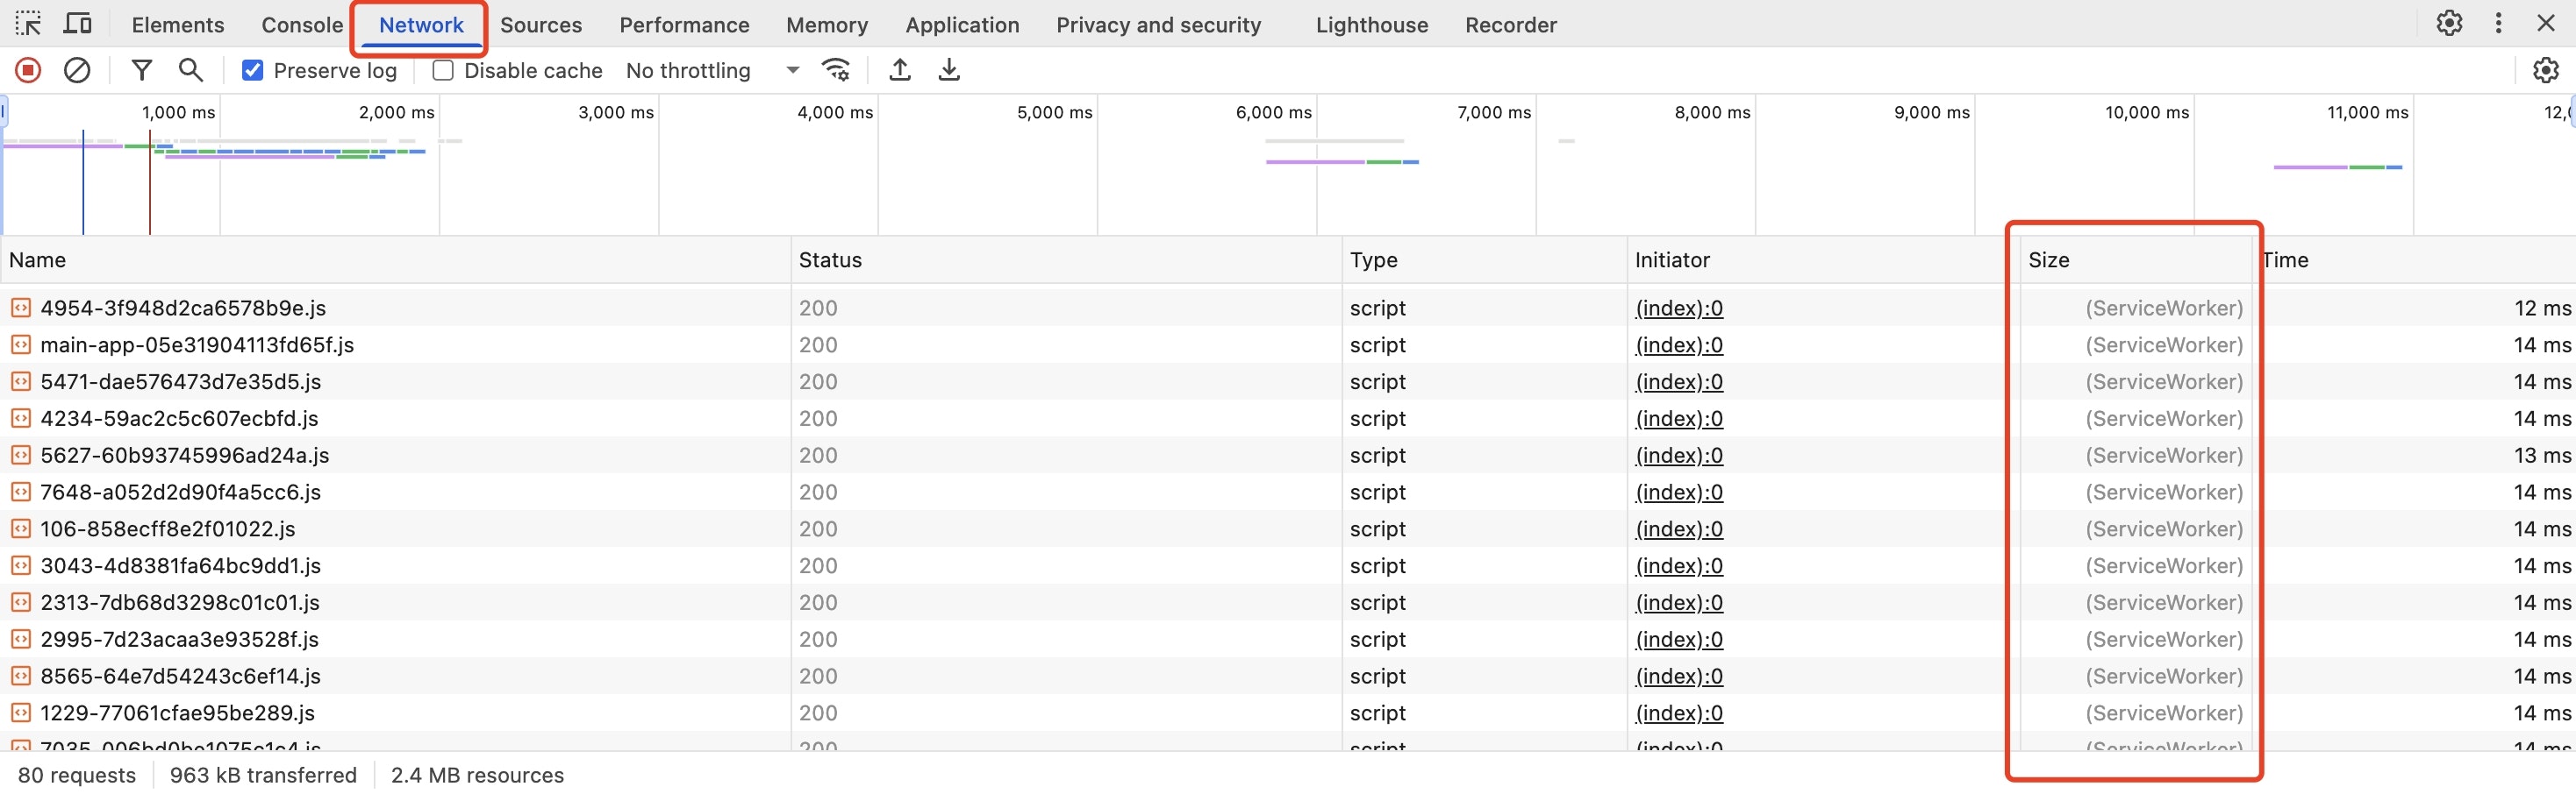Switch to the Console tab
This screenshot has height=794, width=2576.
point(302,25)
